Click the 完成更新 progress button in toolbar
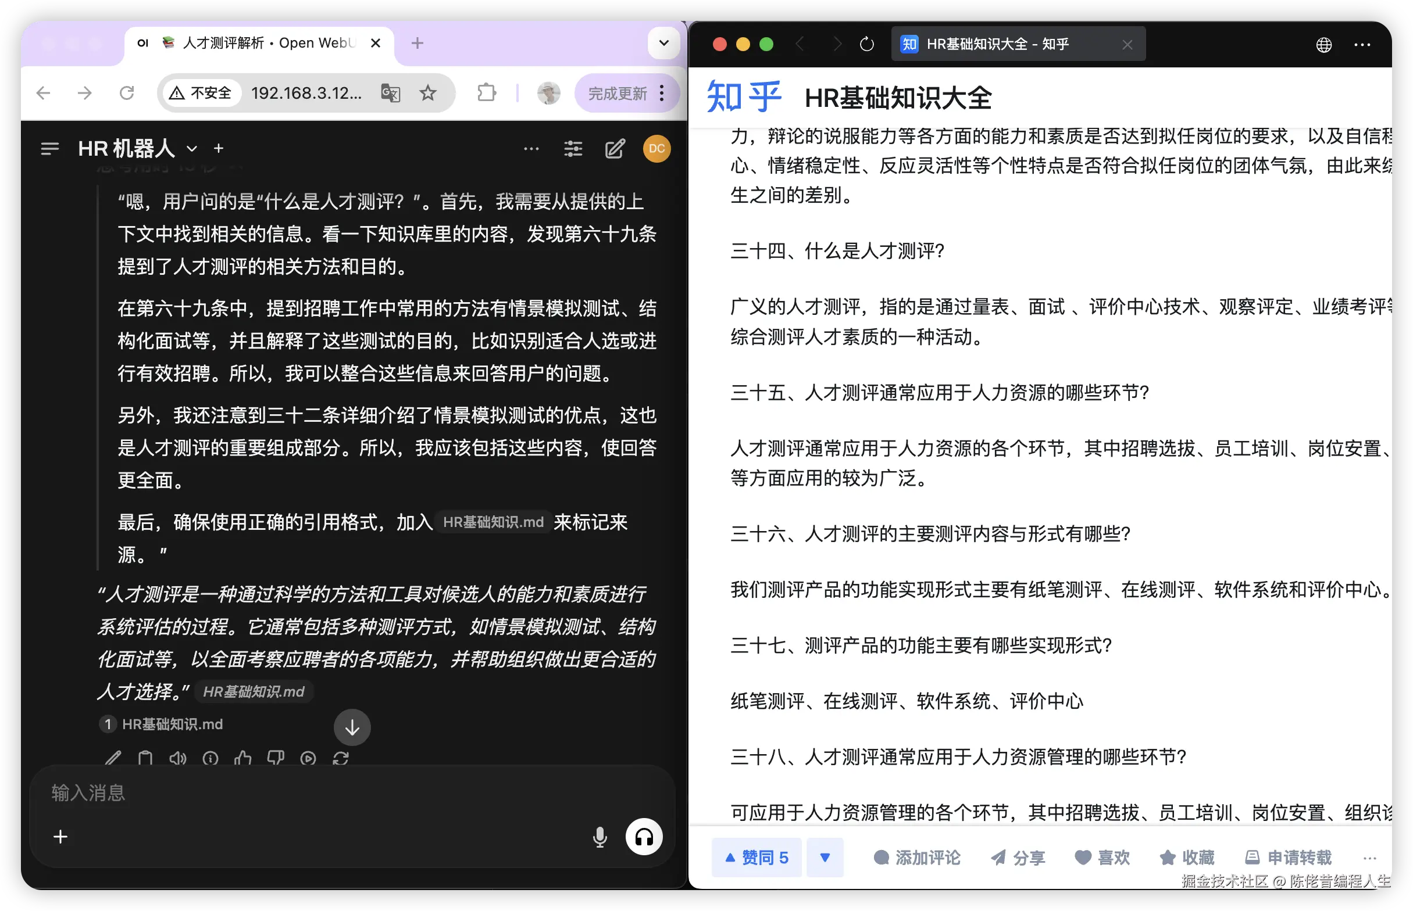 pos(618,92)
